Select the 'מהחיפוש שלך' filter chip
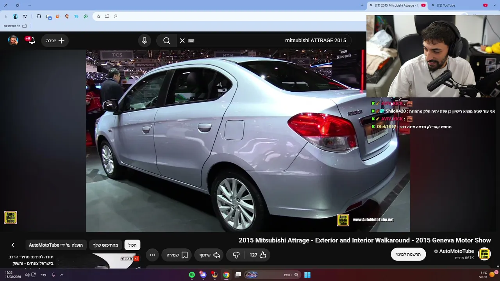500x281 pixels. tap(105, 245)
